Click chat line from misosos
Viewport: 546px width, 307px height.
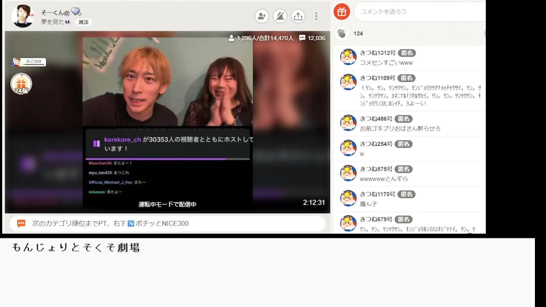pyautogui.click(x=105, y=192)
